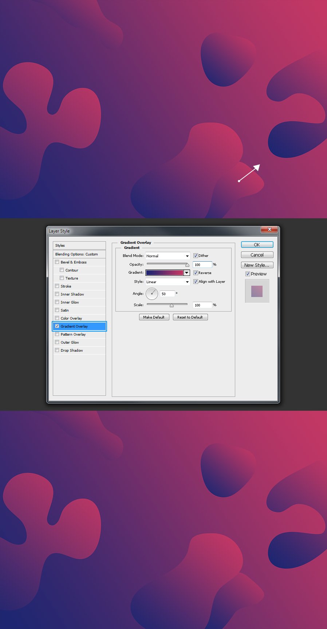Screen dimensions: 327x629
Task: Open the gradient picker arrow
Action: (187, 273)
